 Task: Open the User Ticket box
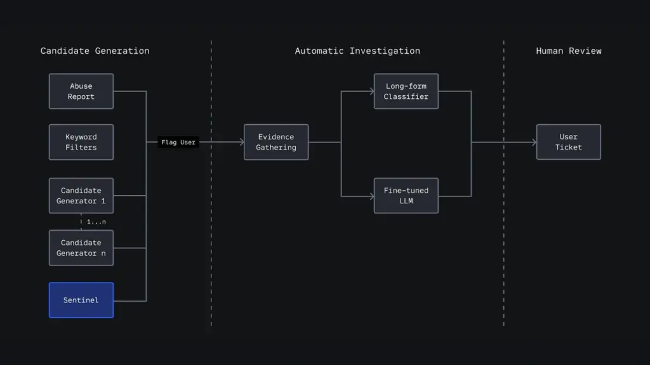coord(568,142)
